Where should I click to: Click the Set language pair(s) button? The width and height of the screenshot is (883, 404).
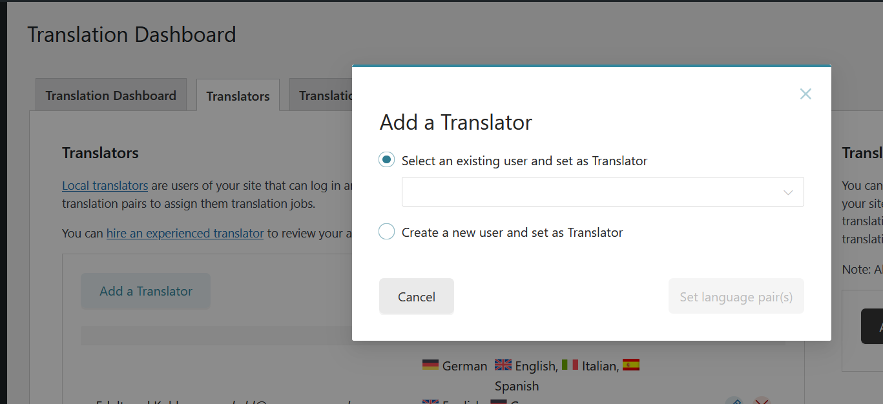click(x=736, y=297)
